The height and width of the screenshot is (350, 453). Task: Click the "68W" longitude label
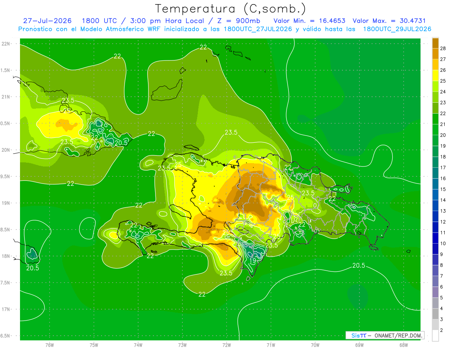[x=403, y=345]
